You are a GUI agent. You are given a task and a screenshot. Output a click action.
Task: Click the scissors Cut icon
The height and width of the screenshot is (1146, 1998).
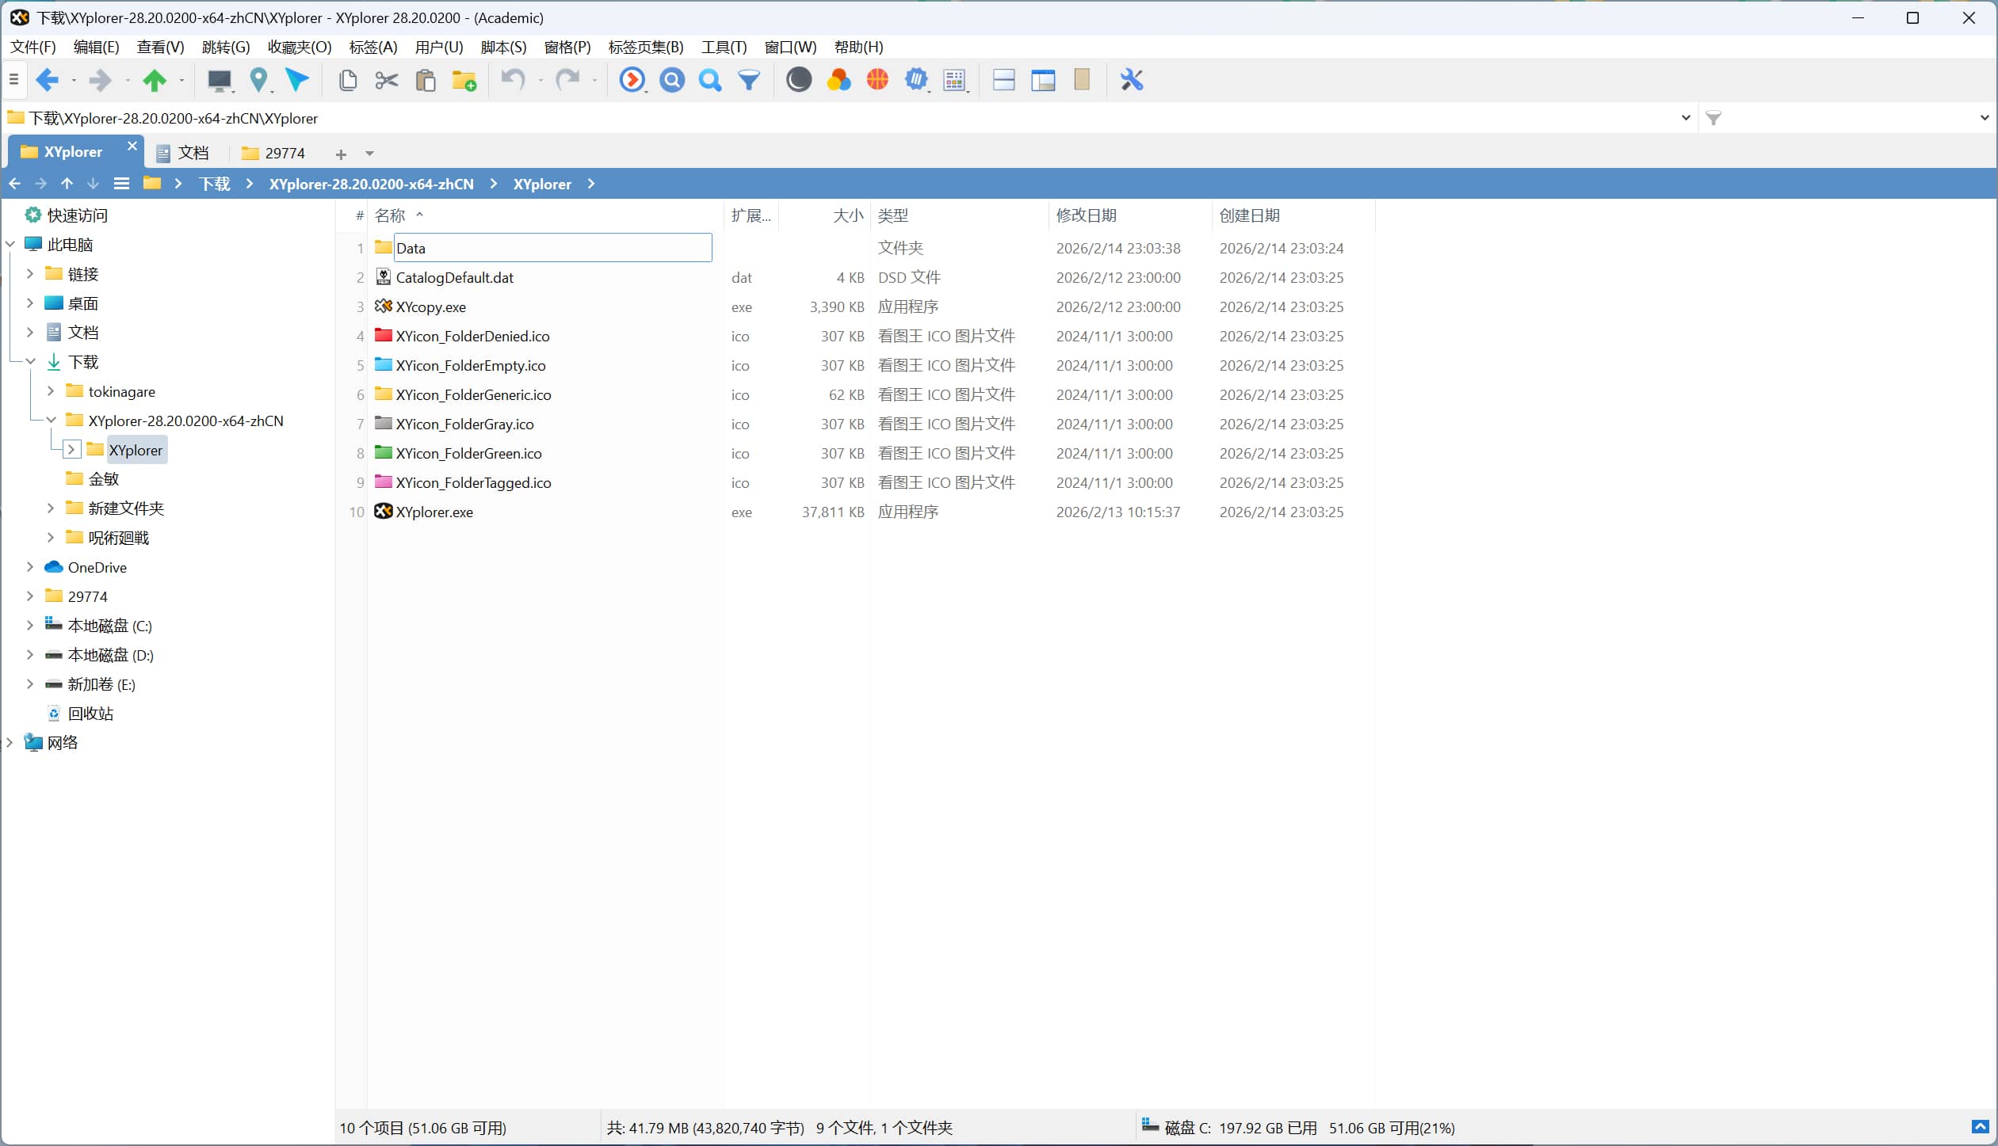click(x=387, y=80)
